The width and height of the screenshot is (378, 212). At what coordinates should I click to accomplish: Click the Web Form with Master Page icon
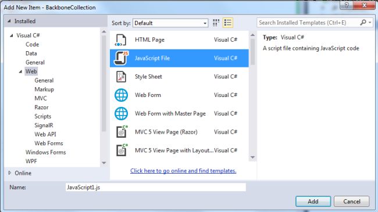click(121, 113)
